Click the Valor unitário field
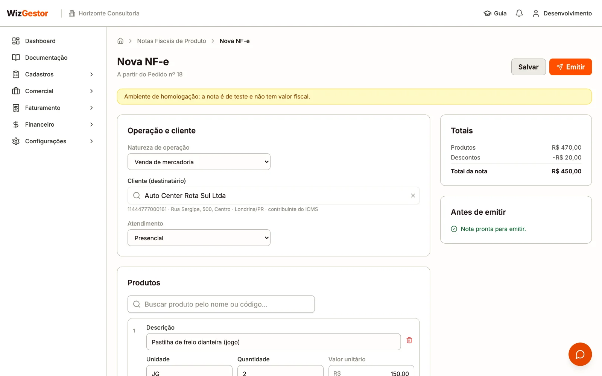This screenshot has width=602, height=376. click(371, 371)
